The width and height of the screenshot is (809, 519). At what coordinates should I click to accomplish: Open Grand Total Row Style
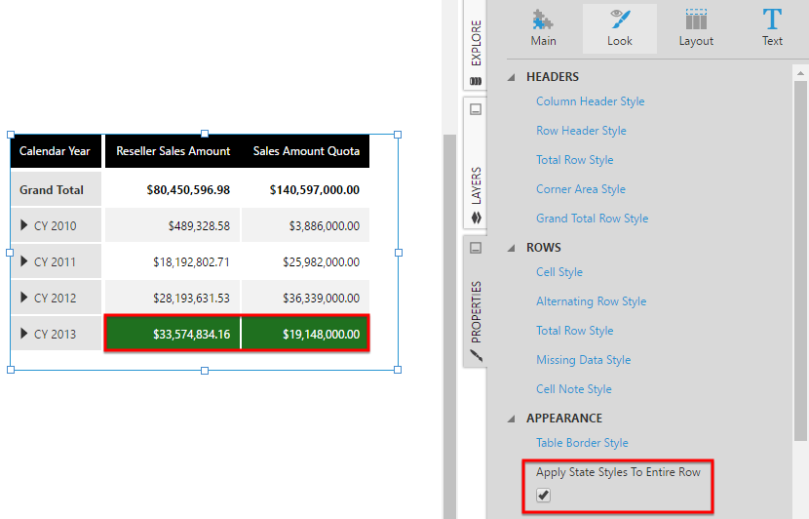(x=592, y=219)
